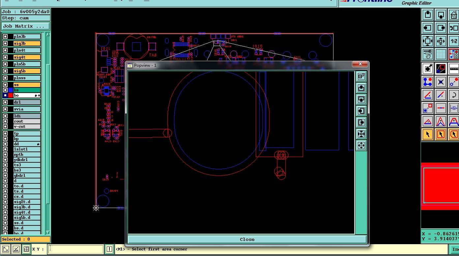
Task: Click the layer list scrollbar up arrow
Action: (x=48, y=35)
